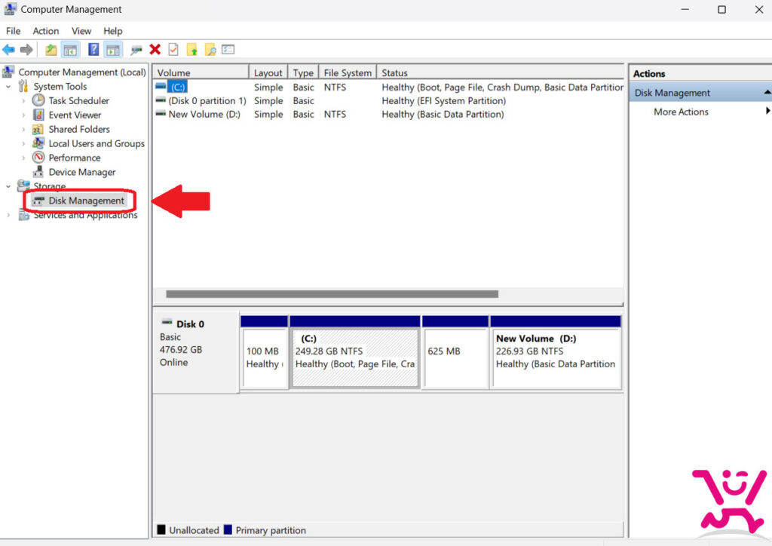Click the Computer Management (Local) root icon
Viewport: 772px width, 546px height.
pos(8,72)
